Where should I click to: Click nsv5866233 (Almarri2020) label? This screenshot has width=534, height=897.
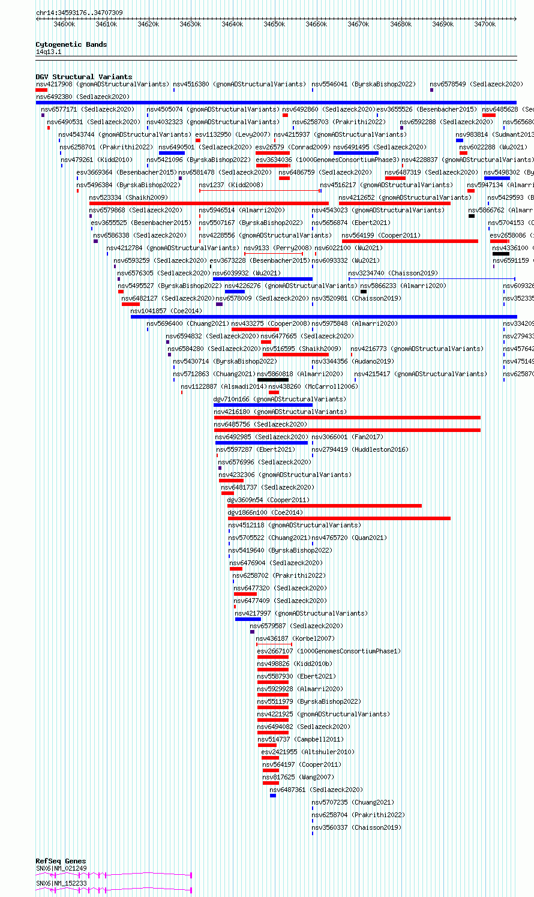point(403,286)
